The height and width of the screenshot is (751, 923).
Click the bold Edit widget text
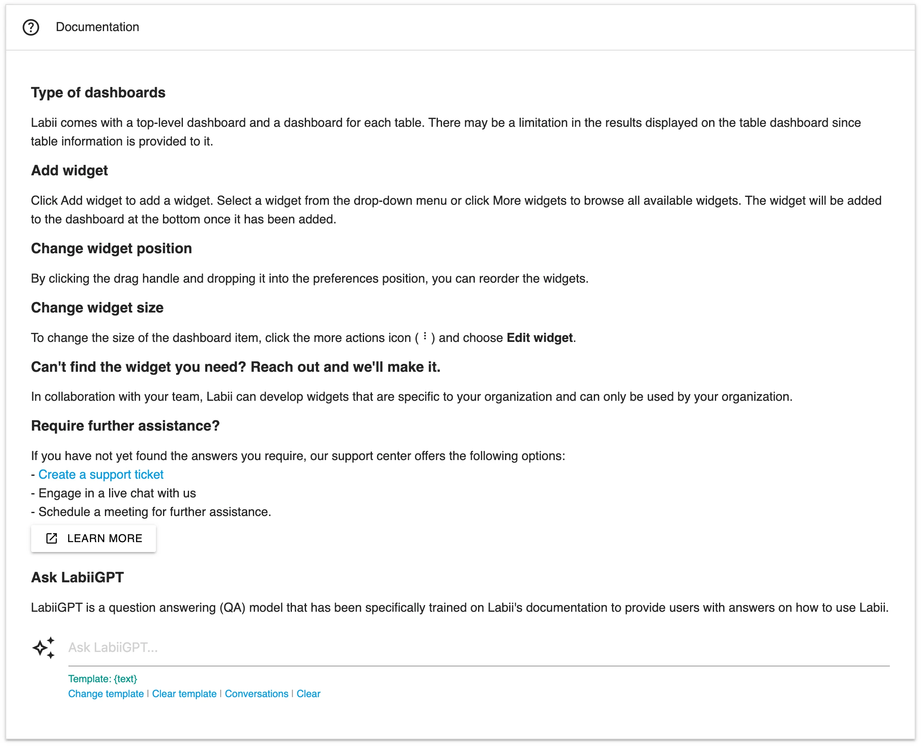[x=539, y=338]
